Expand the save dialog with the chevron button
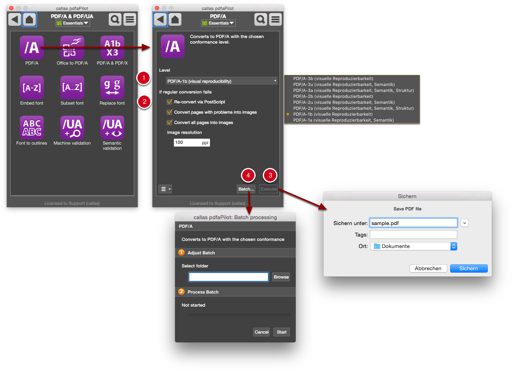 point(464,223)
